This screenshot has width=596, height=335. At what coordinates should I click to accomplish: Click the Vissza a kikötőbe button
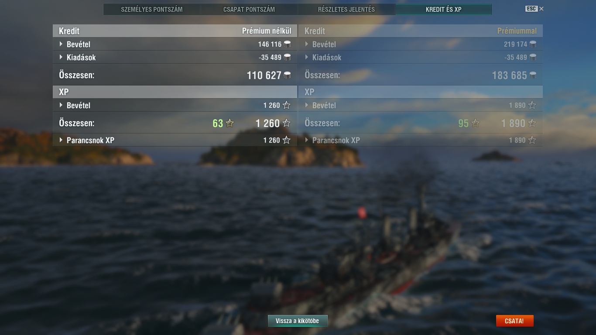[x=298, y=321]
